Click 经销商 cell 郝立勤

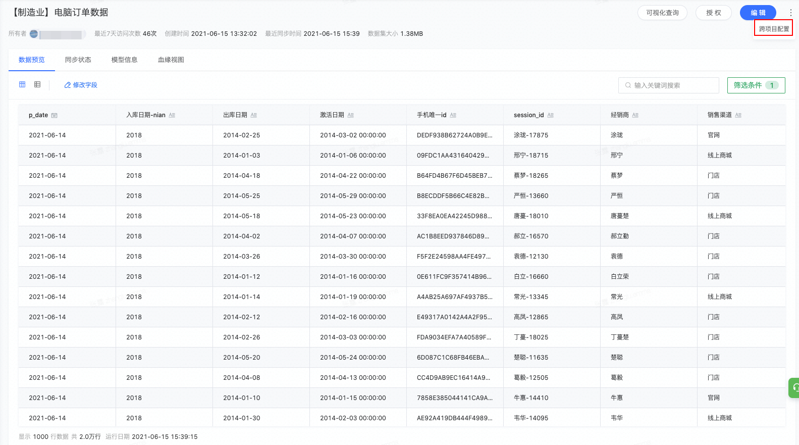click(620, 236)
